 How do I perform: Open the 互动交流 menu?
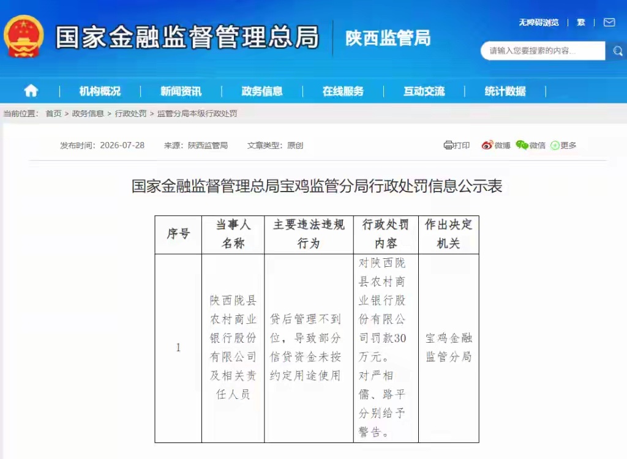pyautogui.click(x=424, y=91)
